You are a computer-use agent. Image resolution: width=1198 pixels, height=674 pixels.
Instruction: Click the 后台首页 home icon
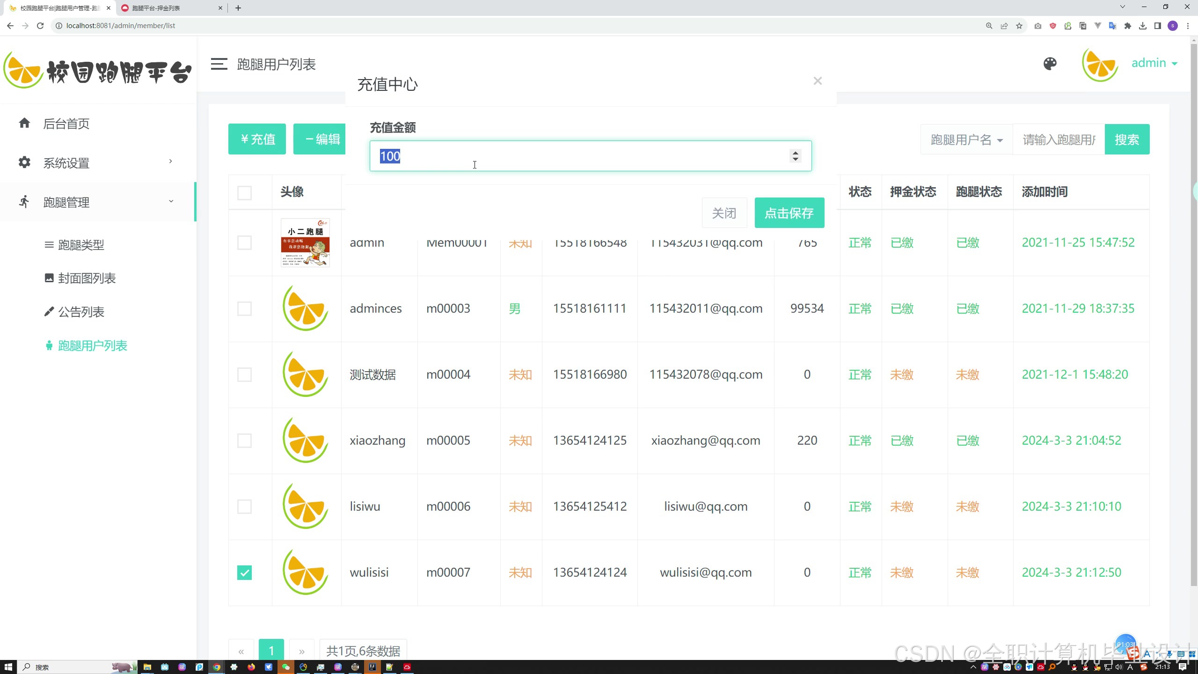24,123
